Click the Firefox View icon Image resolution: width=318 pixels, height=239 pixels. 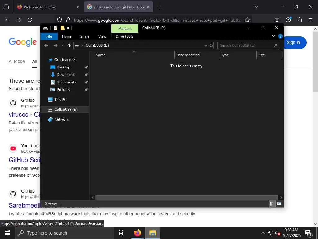6,7
